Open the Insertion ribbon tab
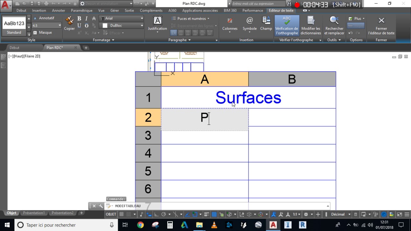The width and height of the screenshot is (411, 231). tap(39, 11)
